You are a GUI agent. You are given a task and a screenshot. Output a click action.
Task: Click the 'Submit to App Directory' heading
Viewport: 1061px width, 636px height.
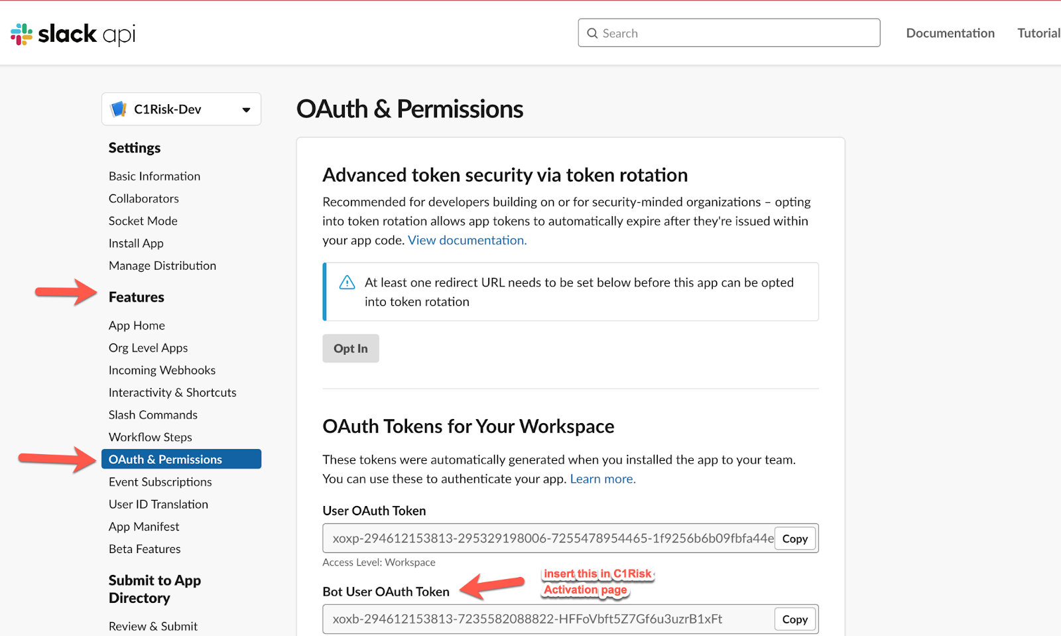coord(155,589)
